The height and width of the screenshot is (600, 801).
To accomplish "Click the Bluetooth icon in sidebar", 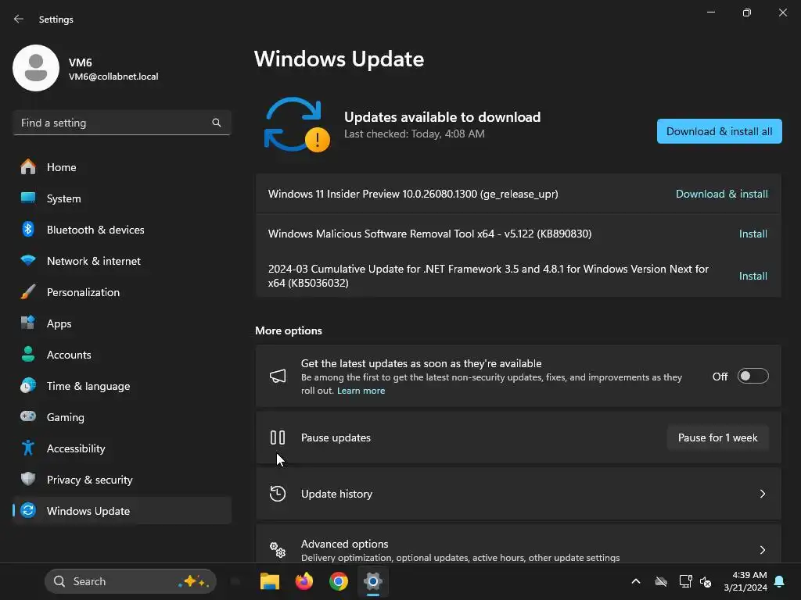I will point(28,229).
